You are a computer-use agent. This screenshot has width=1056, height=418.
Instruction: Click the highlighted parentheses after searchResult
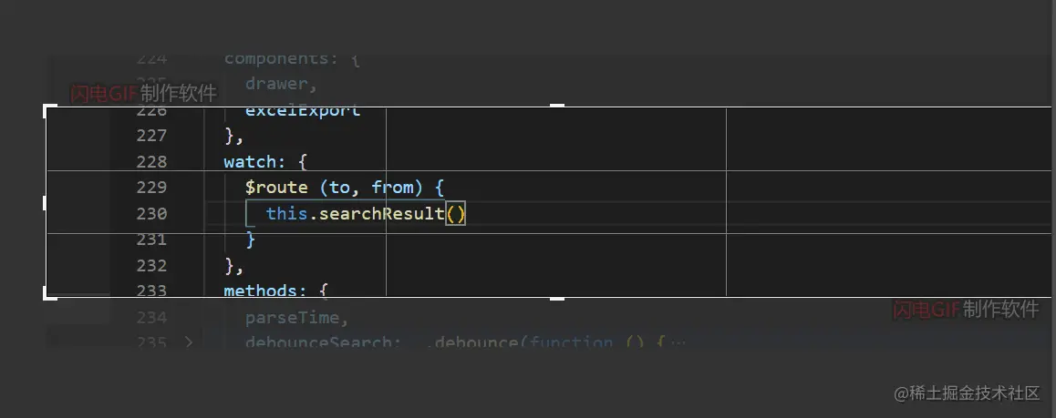click(x=456, y=214)
